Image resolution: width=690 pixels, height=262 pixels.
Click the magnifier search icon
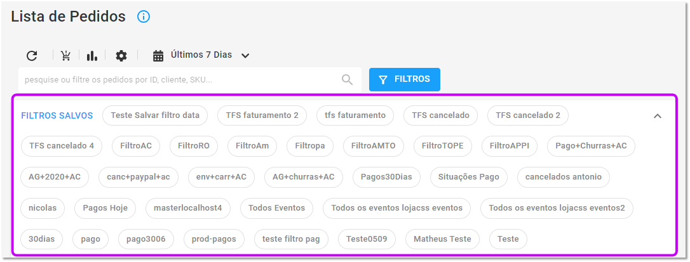point(347,79)
